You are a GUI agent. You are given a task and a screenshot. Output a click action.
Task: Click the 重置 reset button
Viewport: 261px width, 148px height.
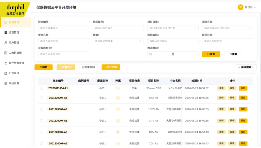coord(233,54)
